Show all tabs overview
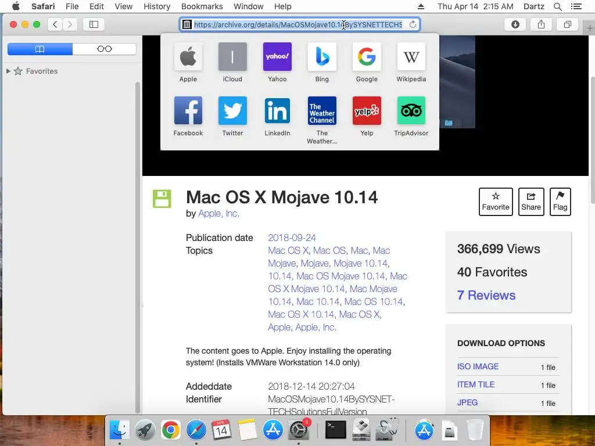 pos(567,24)
